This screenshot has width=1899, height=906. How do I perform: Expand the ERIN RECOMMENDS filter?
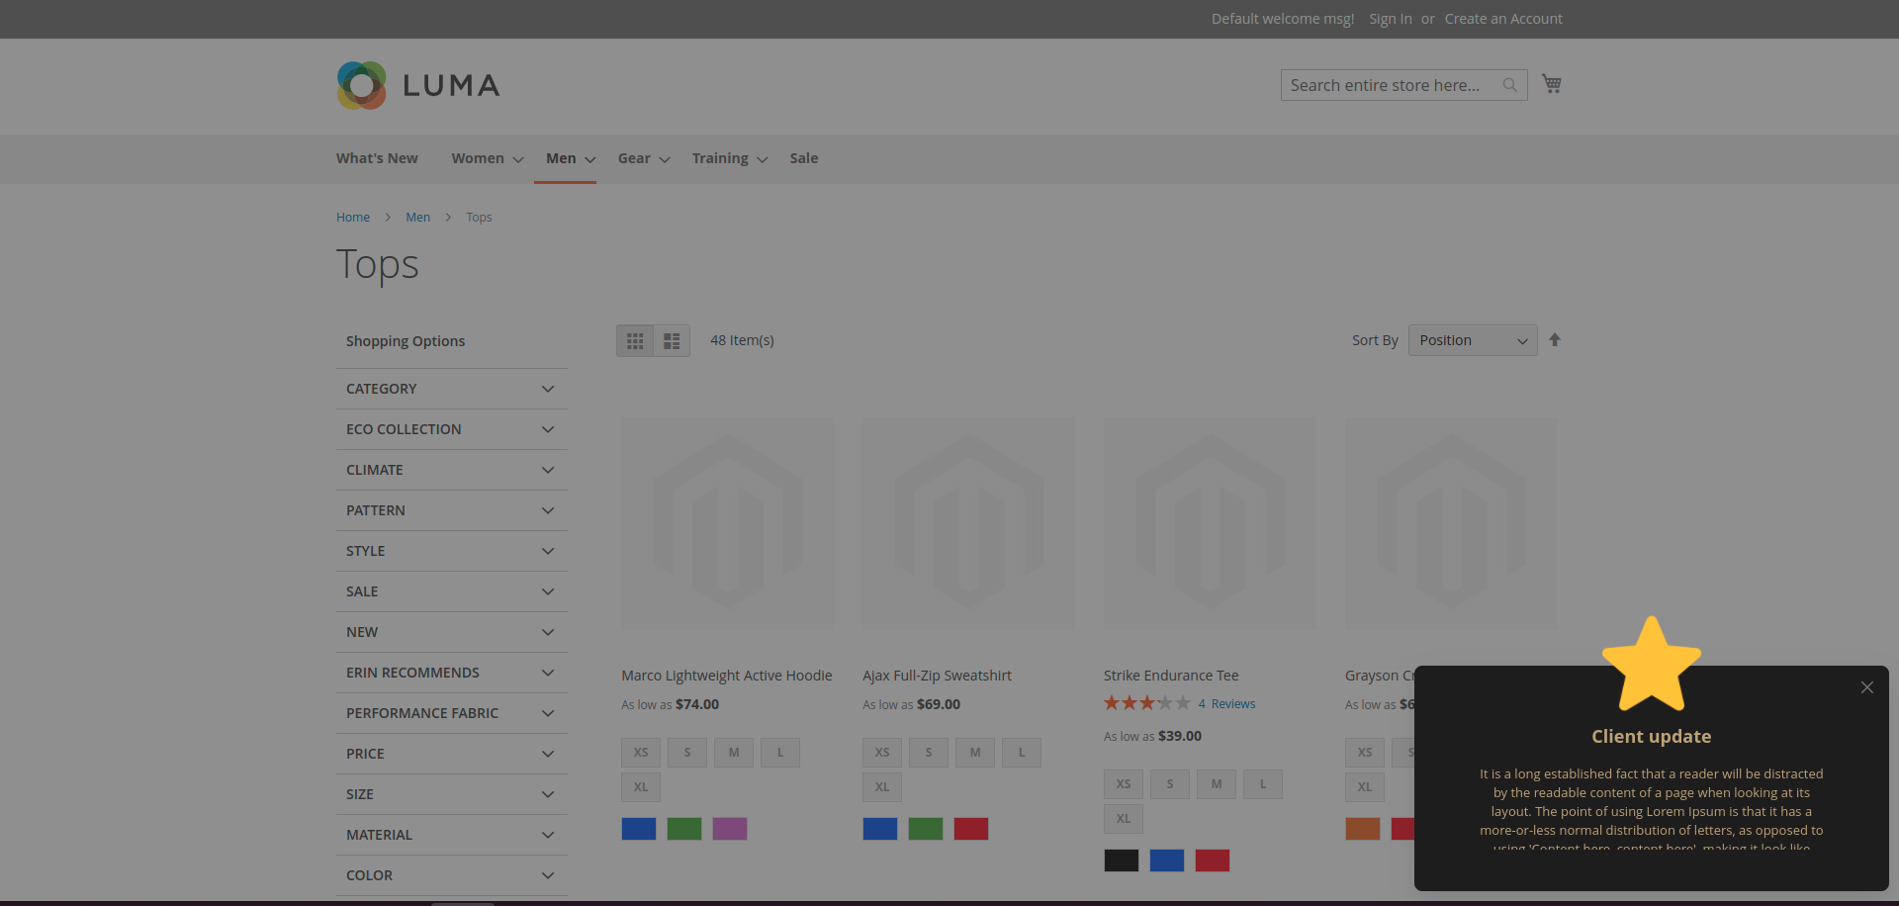(452, 673)
